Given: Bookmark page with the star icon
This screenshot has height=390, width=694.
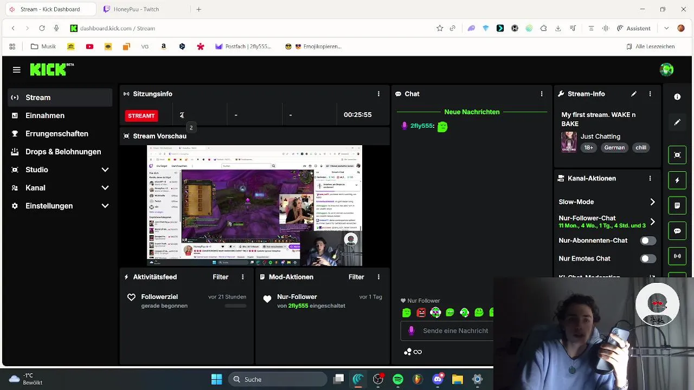Looking at the screenshot, I should click(x=440, y=28).
